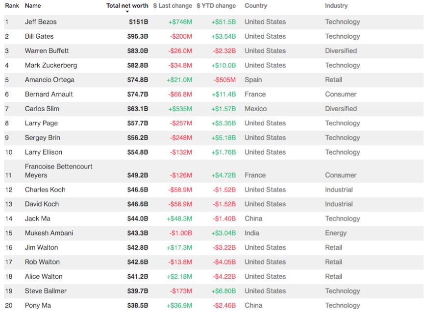This screenshot has height=313, width=424.
Task: Open Bill Gates profile link
Action: 39,36
